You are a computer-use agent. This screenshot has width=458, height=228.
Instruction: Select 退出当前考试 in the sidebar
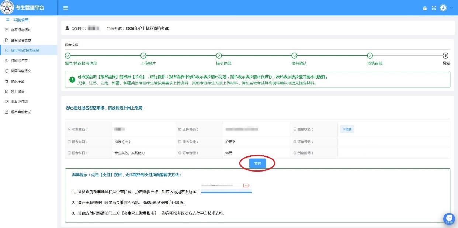[21, 112]
